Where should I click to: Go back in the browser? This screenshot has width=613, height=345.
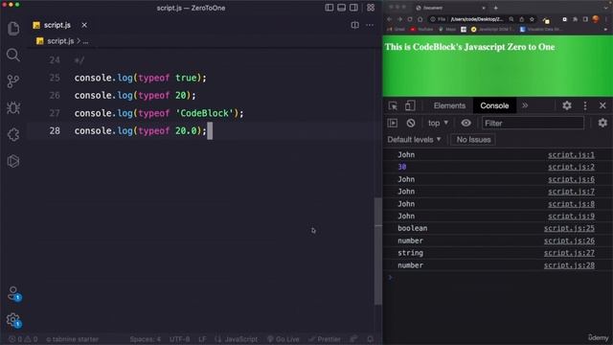pyautogui.click(x=389, y=19)
